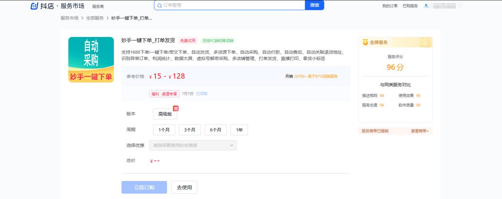Choose the 3个月 period
Viewport: 502px width, 199px height.
pos(190,130)
